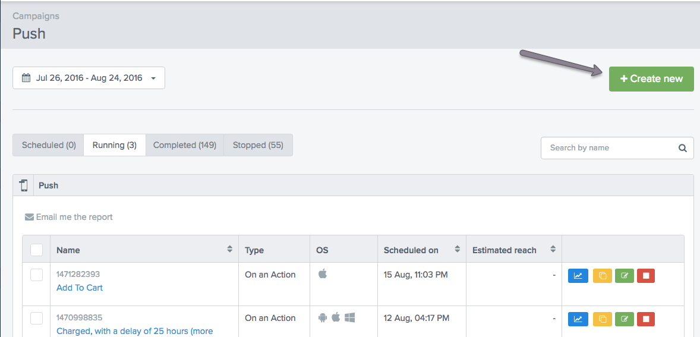700x337 pixels.
Task: Click On an Action in 1470998835 row
Action: click(x=270, y=318)
